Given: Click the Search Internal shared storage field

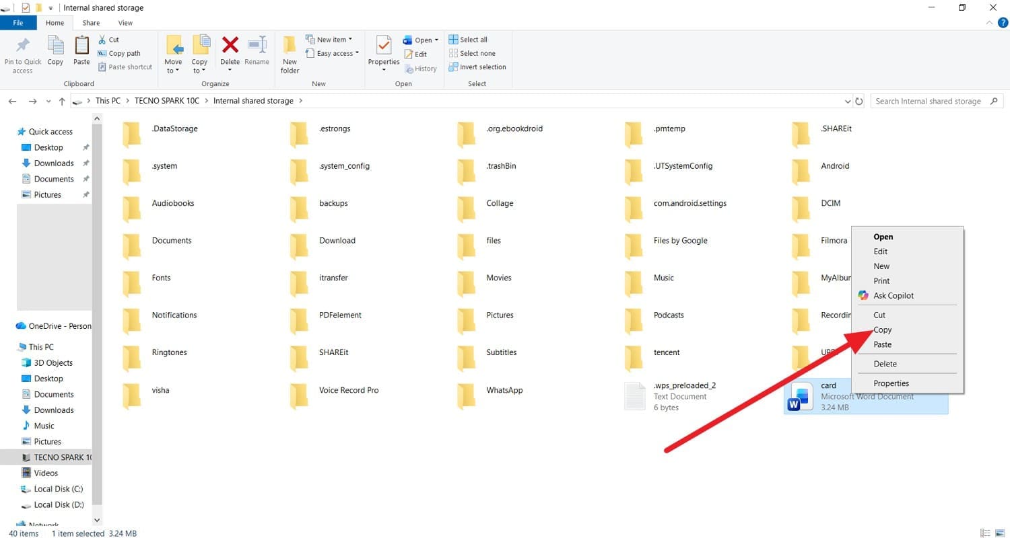Looking at the screenshot, I should (936, 102).
